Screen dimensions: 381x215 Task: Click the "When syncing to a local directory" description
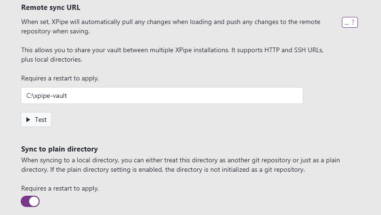pyautogui.click(x=180, y=160)
